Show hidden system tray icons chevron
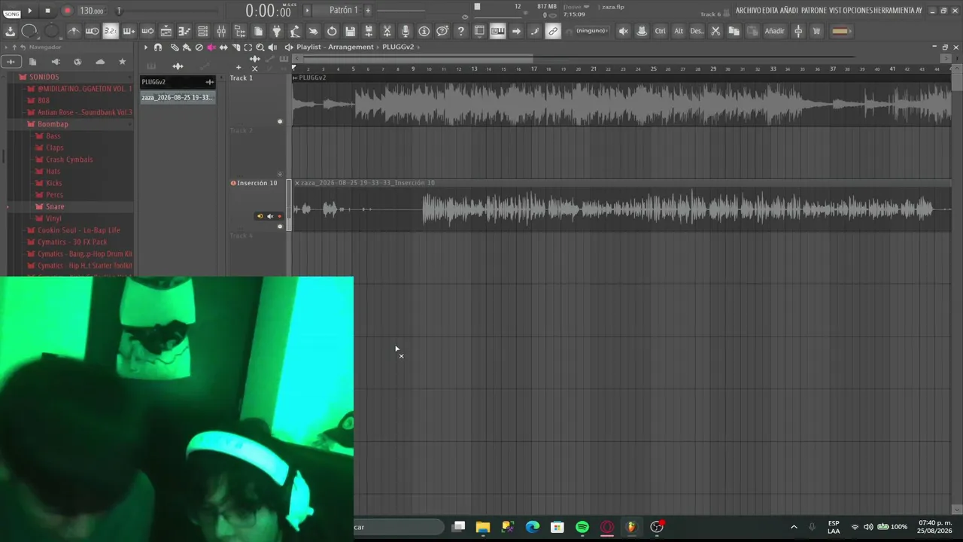This screenshot has width=963, height=542. click(x=794, y=527)
